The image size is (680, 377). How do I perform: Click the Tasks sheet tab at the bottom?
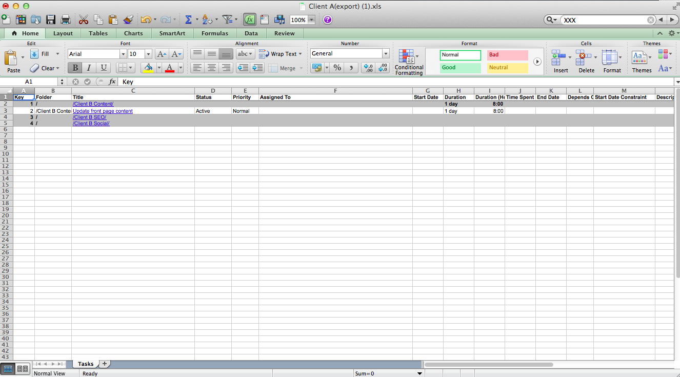pos(85,363)
